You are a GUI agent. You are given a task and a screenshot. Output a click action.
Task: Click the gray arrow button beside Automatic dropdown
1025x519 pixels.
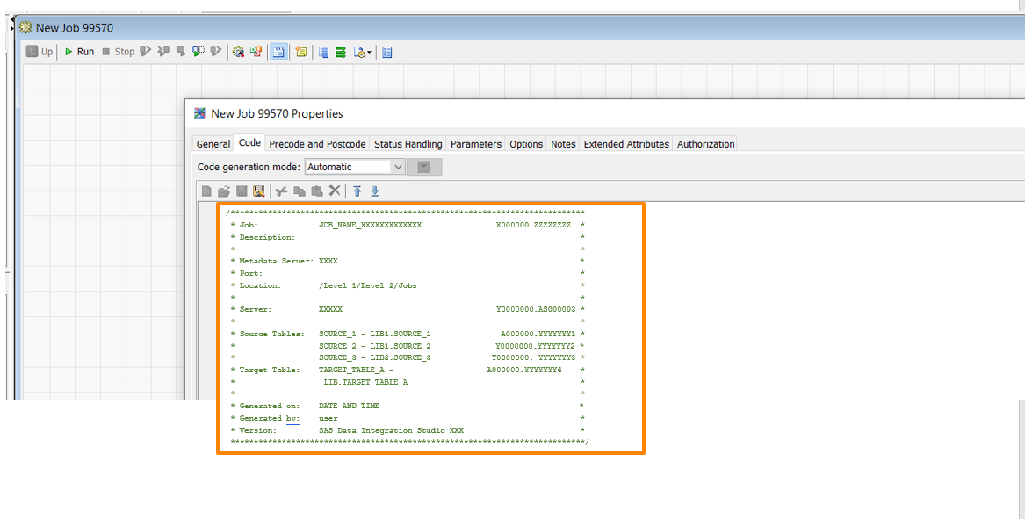point(424,167)
